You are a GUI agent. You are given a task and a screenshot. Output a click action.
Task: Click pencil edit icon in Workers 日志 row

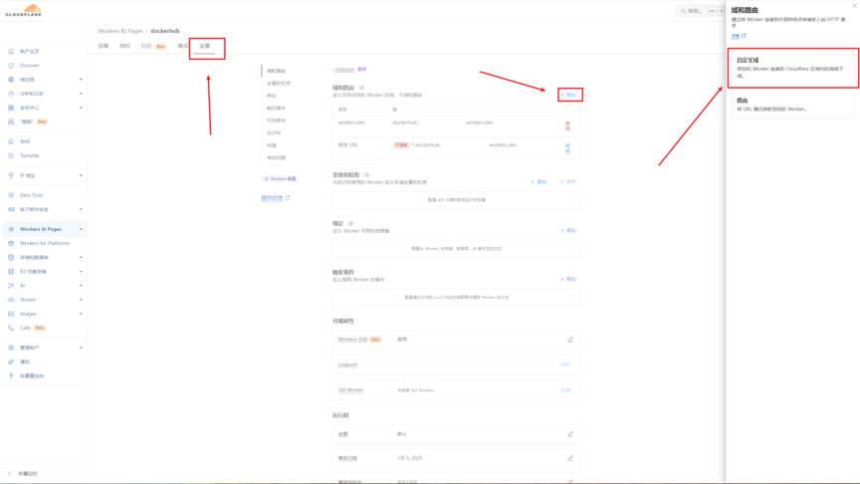570,340
